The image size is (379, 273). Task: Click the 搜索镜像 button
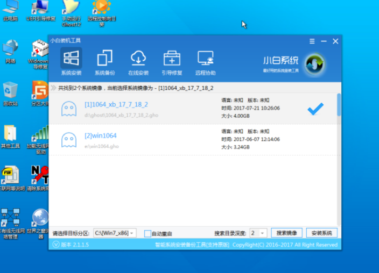[286, 233]
